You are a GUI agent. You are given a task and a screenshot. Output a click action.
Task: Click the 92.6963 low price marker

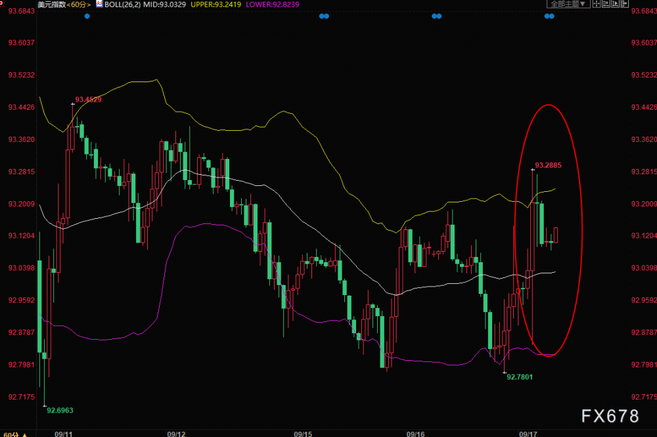click(60, 411)
